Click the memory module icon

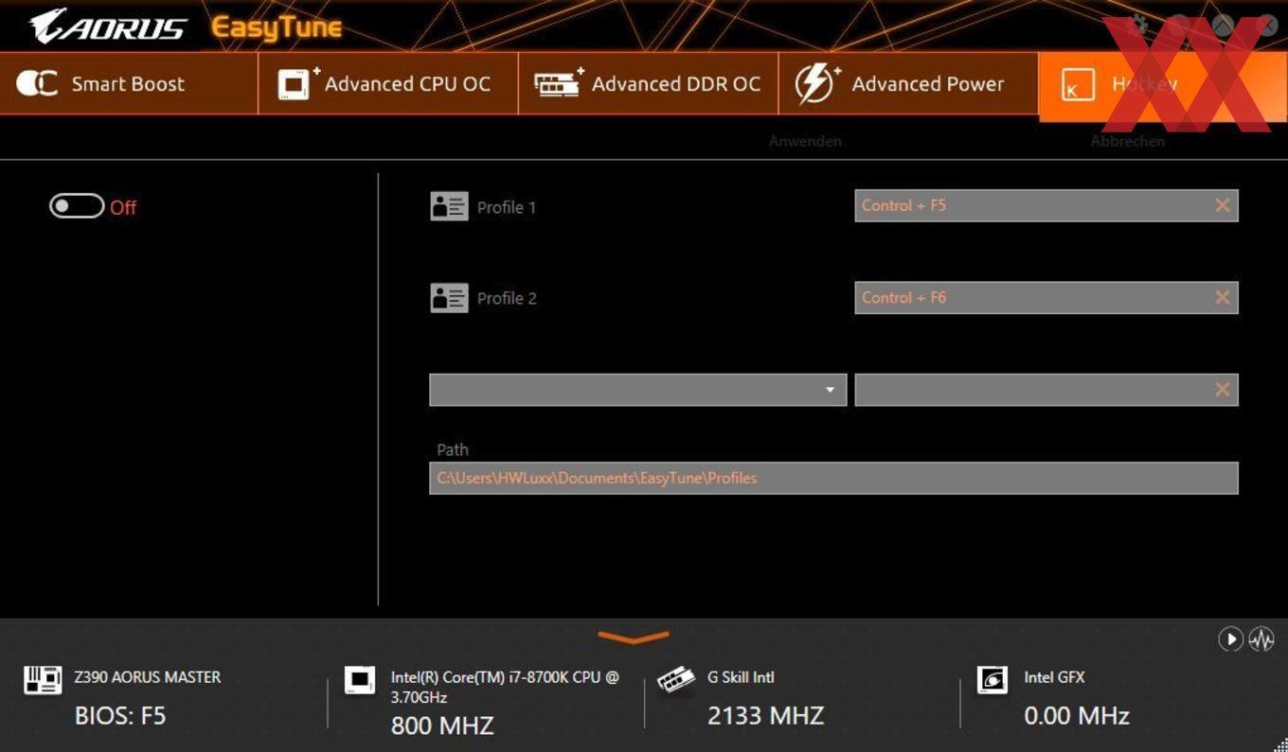[676, 680]
